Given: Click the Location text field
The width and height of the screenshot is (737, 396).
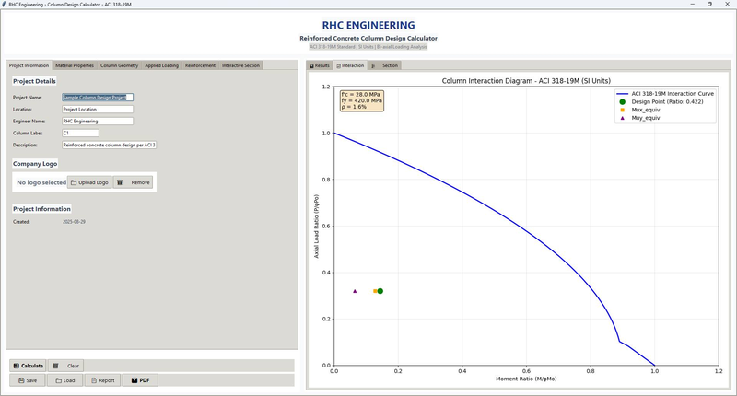Looking at the screenshot, I should point(98,109).
